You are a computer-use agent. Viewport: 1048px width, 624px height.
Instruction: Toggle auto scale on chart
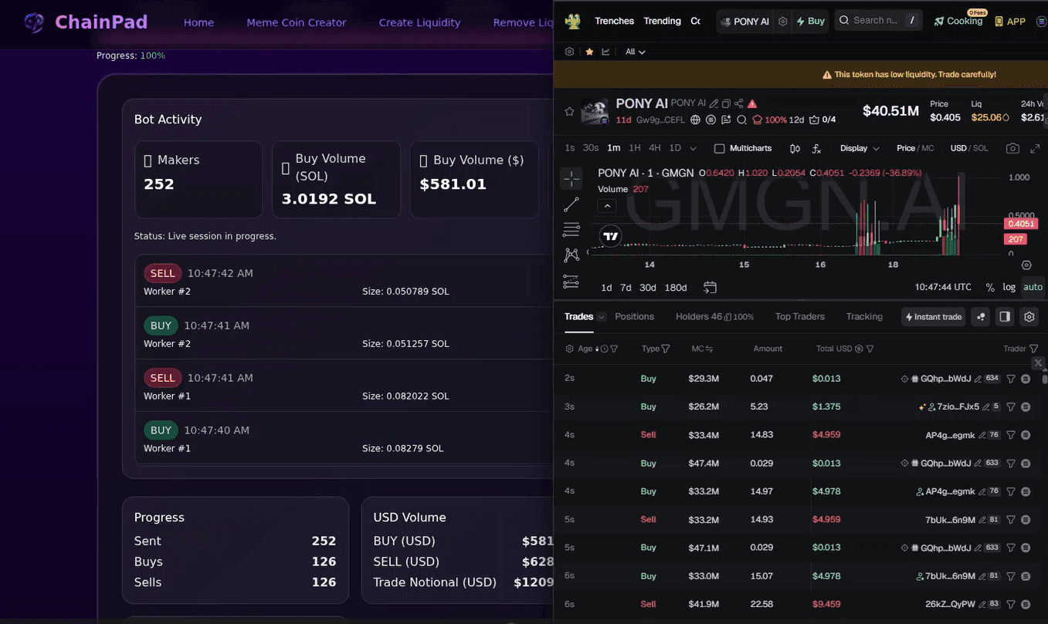point(1033,287)
